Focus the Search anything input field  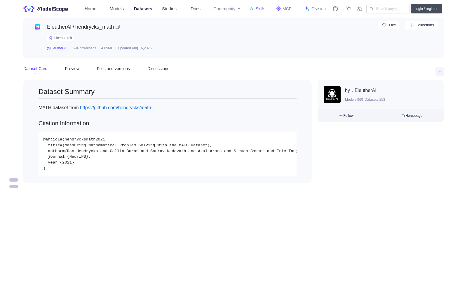click(x=388, y=9)
